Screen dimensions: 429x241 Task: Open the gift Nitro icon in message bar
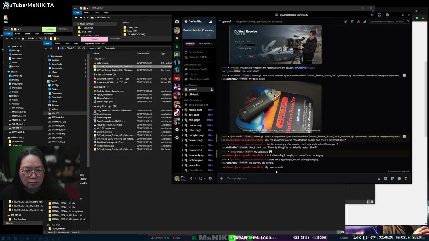(x=379, y=178)
